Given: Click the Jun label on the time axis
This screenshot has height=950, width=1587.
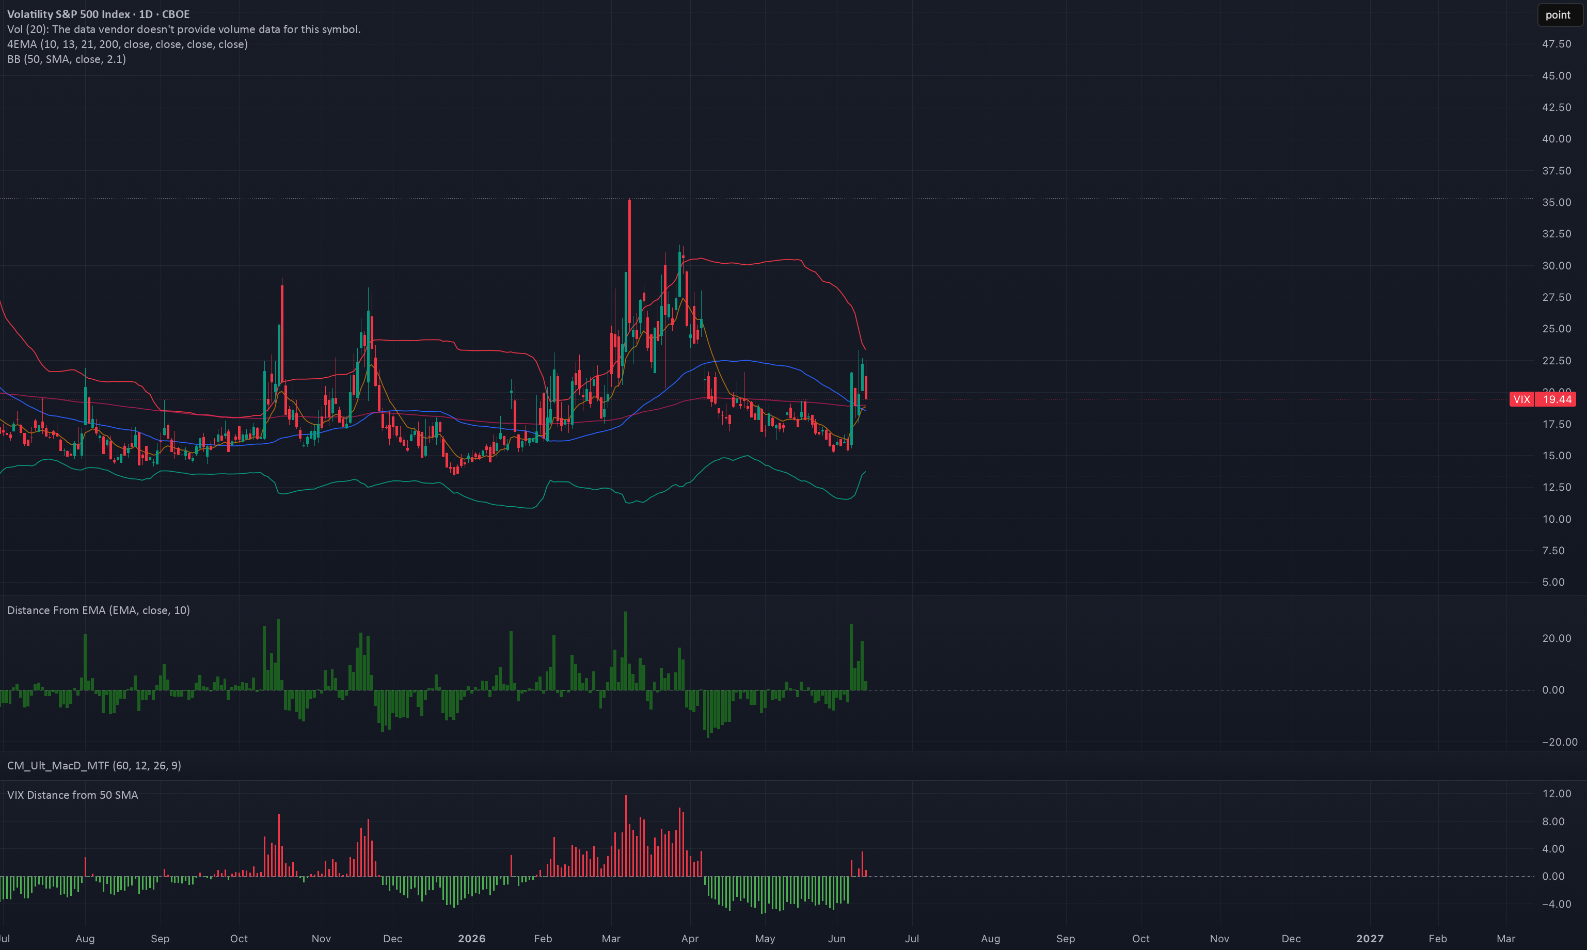Looking at the screenshot, I should (x=837, y=939).
